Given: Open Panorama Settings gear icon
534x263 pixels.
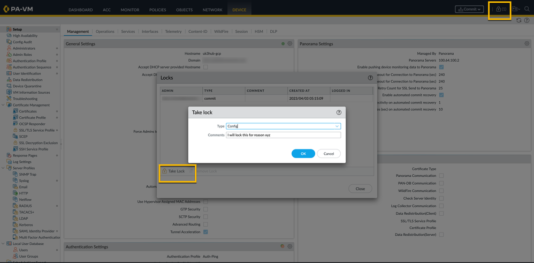Looking at the screenshot, I should pos(527,44).
